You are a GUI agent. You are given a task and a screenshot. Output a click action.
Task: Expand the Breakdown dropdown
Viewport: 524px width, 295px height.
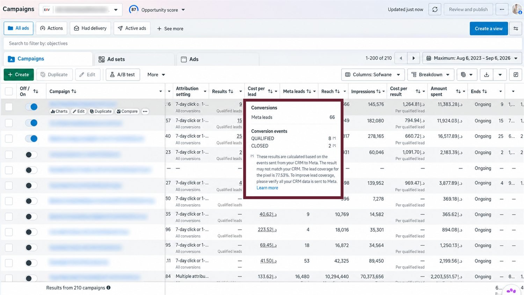tap(431, 74)
